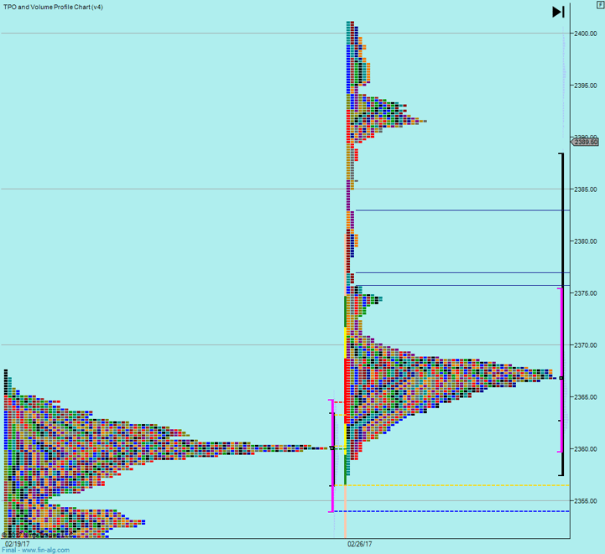Click the skip-to-latest-bar arrow icon
The image size is (605, 554).
(558, 12)
